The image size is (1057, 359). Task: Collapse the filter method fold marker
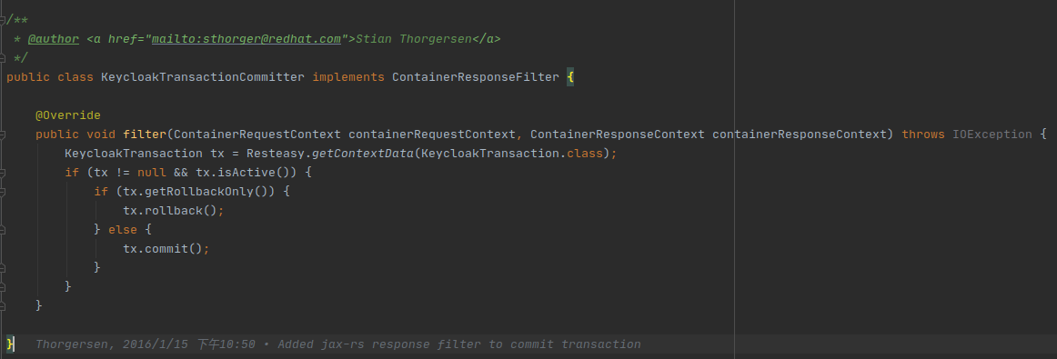click(3, 135)
